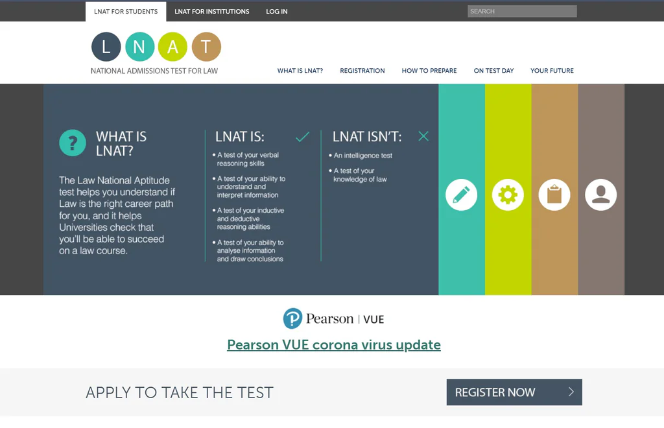
Task: Open the Log In page
Action: [277, 12]
